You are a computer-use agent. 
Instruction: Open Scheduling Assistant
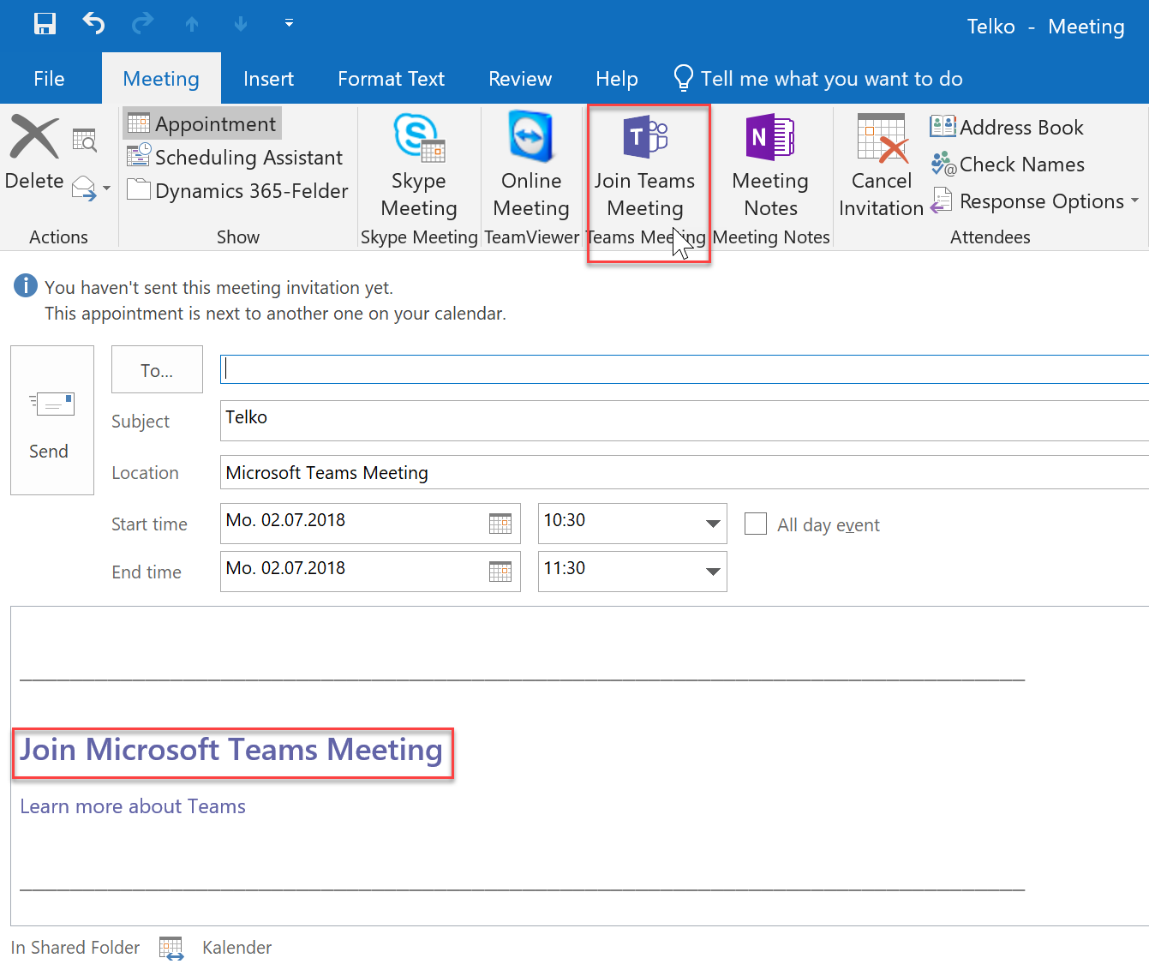235,157
